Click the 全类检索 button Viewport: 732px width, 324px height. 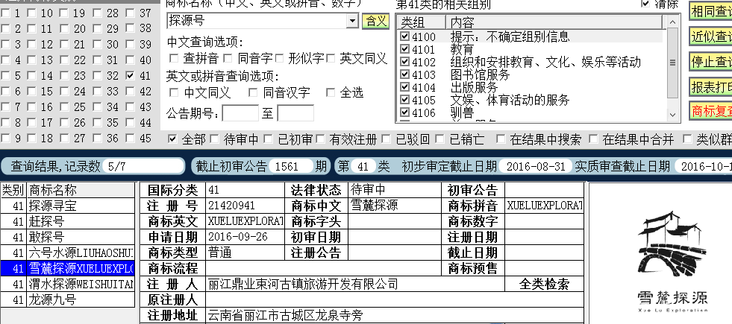[x=544, y=284]
